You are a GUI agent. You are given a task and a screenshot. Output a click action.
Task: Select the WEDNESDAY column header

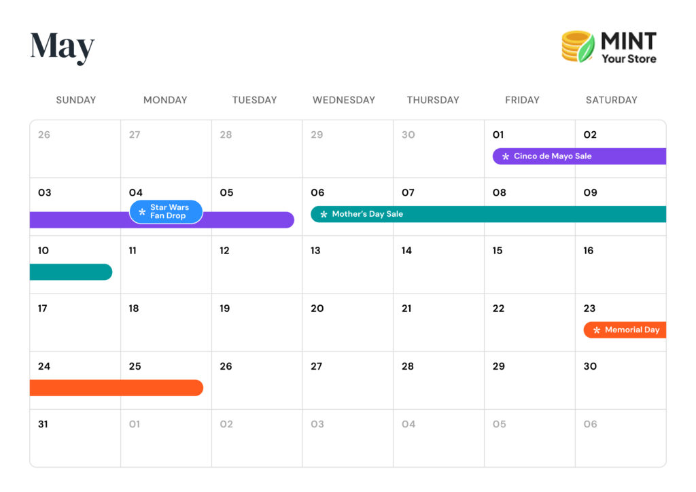pyautogui.click(x=343, y=100)
